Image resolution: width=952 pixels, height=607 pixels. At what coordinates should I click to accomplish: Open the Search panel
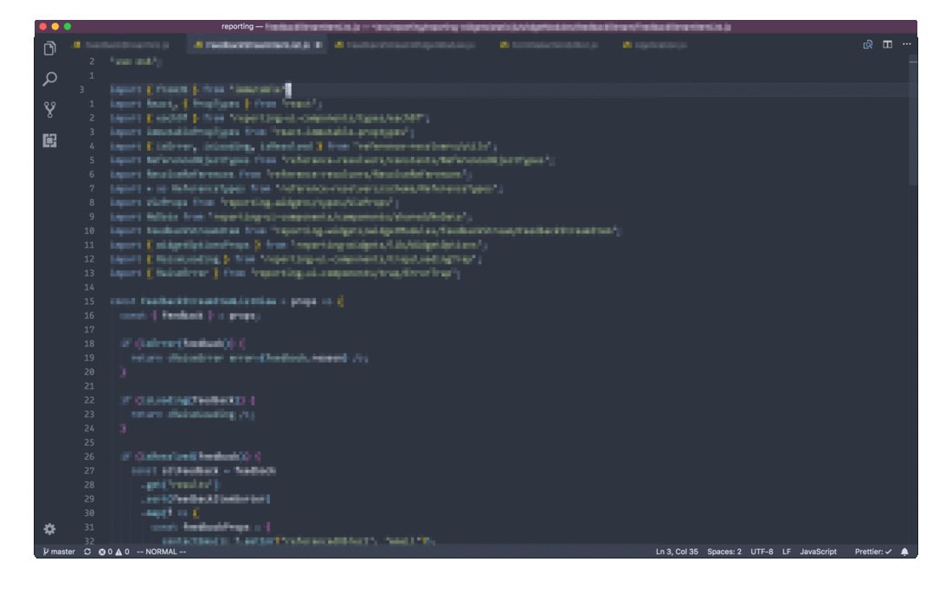click(x=49, y=78)
